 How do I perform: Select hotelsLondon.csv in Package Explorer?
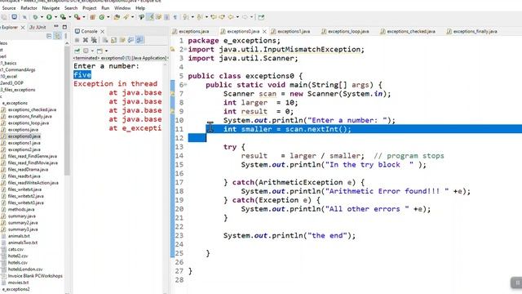(25, 269)
